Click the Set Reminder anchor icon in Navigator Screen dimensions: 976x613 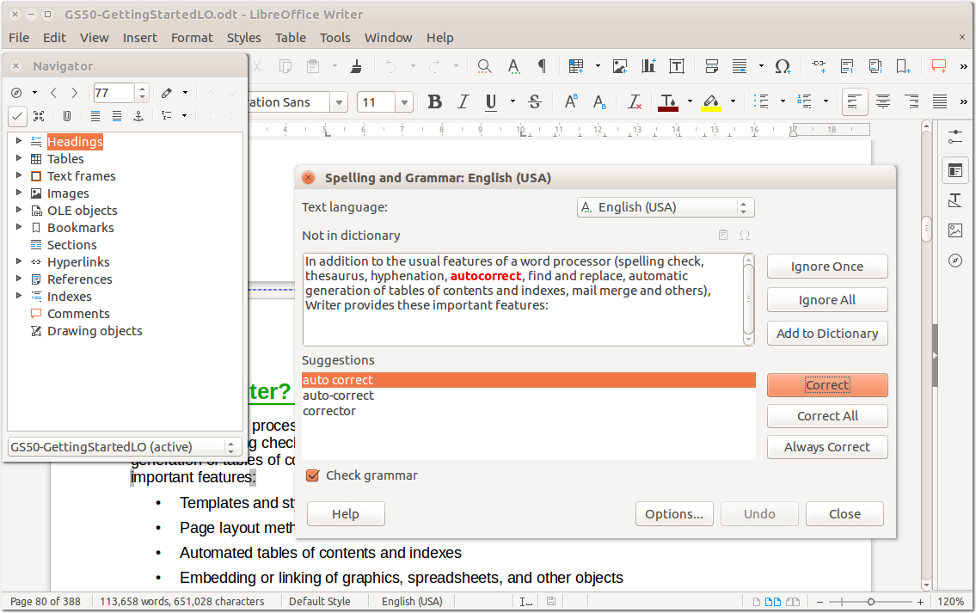(66, 116)
